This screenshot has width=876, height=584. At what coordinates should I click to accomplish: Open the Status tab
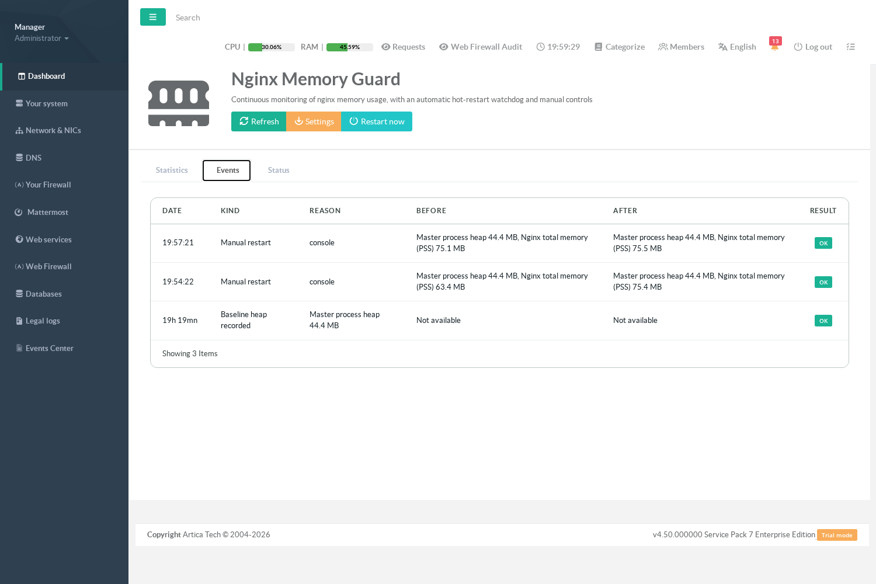click(x=279, y=171)
